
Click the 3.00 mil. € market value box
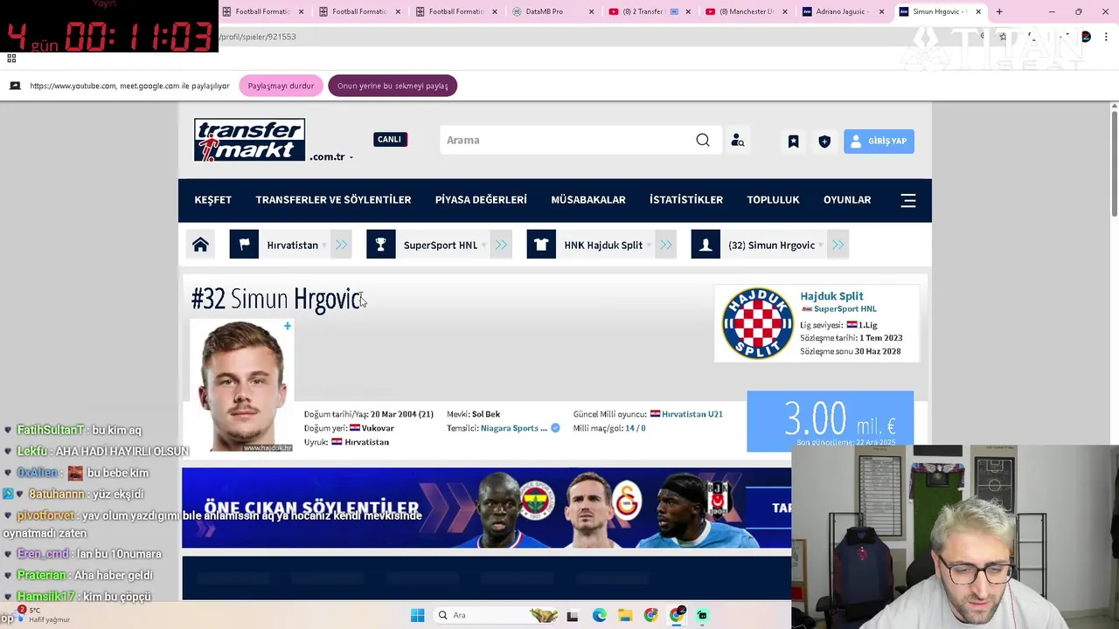831,421
